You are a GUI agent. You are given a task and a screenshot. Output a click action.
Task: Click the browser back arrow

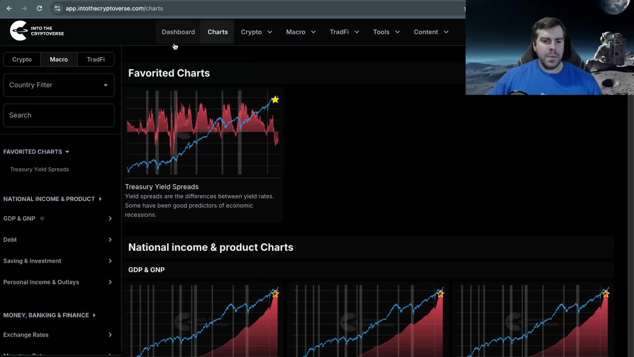[9, 8]
